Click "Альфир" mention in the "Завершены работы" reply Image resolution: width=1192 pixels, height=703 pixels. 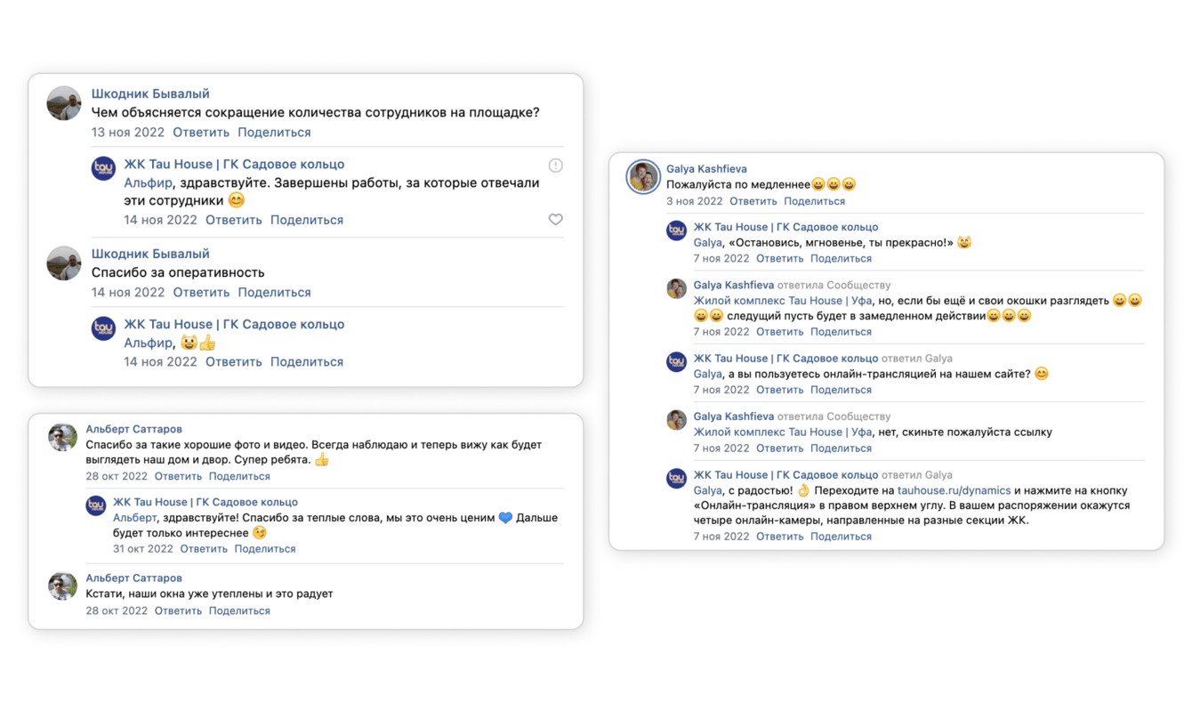click(x=148, y=182)
